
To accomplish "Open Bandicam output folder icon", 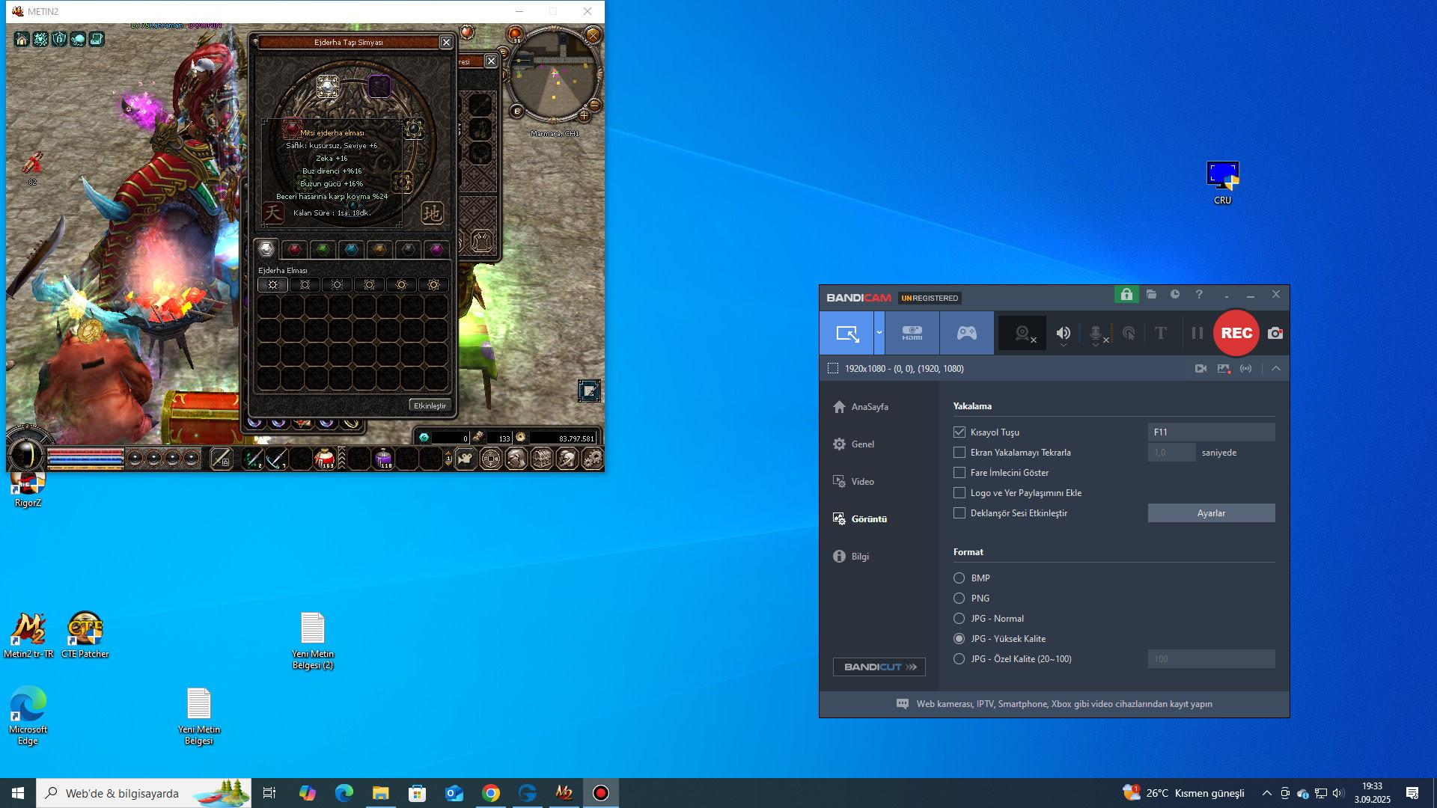I will coord(1151,295).
